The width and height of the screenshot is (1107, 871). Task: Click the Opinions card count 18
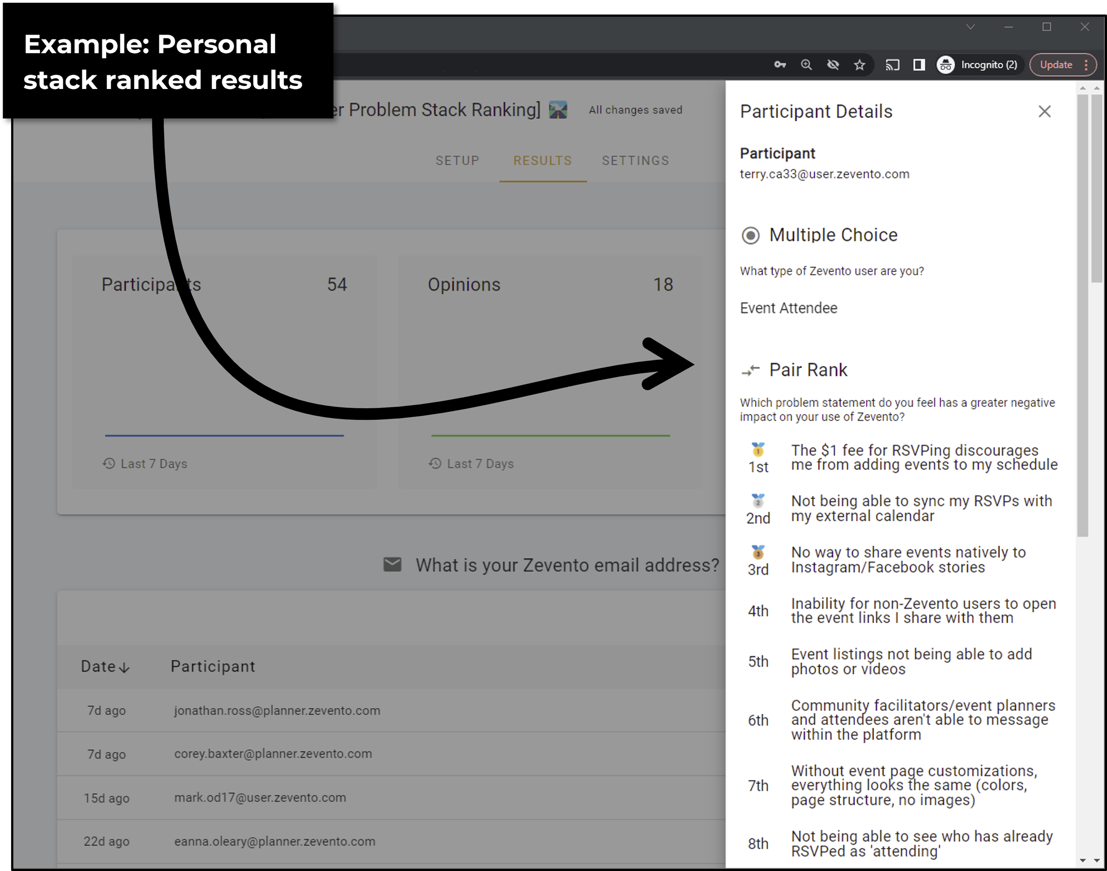[663, 285]
